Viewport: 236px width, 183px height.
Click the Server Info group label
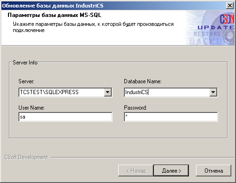coord(25,63)
